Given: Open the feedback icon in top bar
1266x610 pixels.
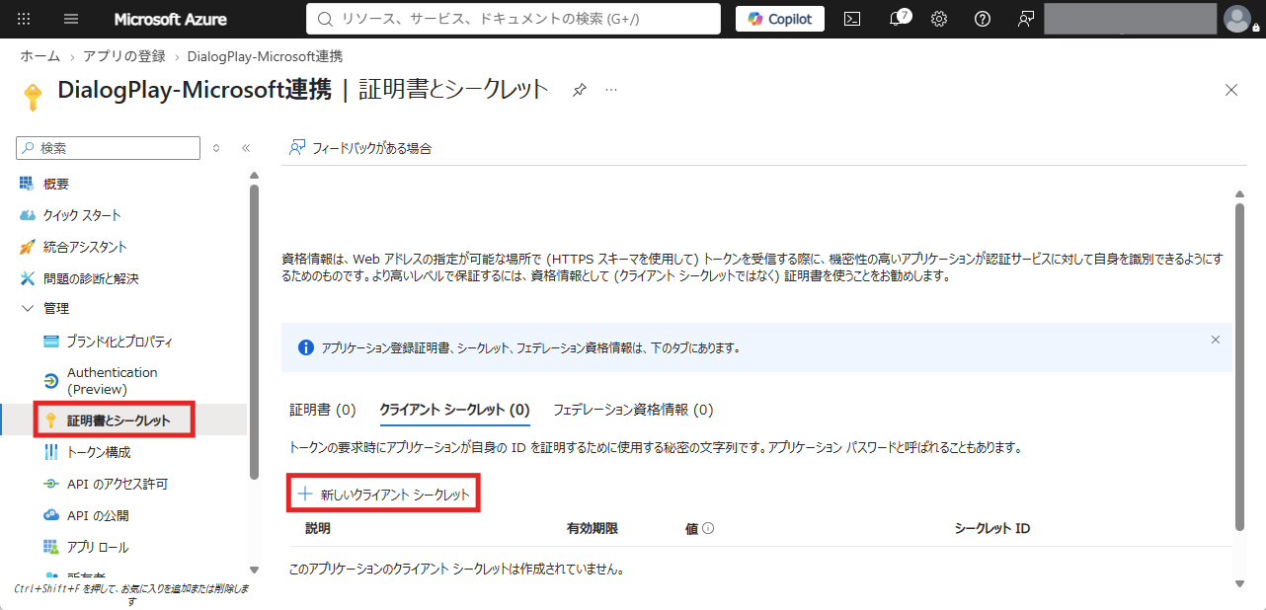Looking at the screenshot, I should click(1026, 19).
